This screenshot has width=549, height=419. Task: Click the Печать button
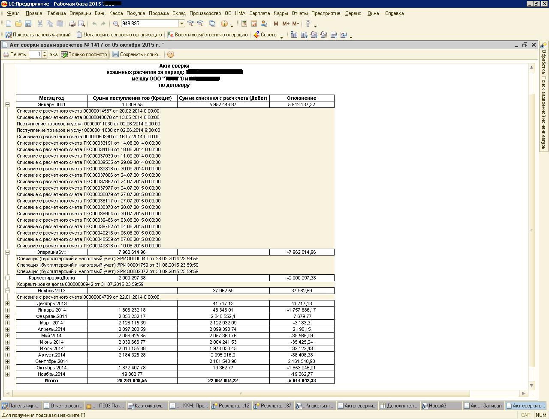click(15, 54)
